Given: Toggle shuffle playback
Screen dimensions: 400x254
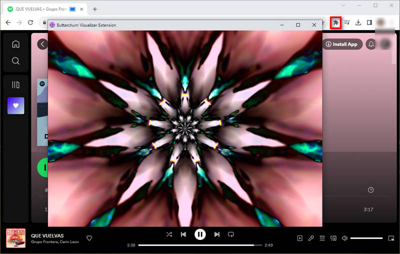Looking at the screenshot, I should [x=169, y=234].
